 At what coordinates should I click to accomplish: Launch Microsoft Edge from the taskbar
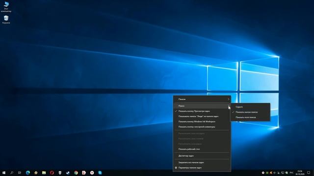click(x=28, y=173)
